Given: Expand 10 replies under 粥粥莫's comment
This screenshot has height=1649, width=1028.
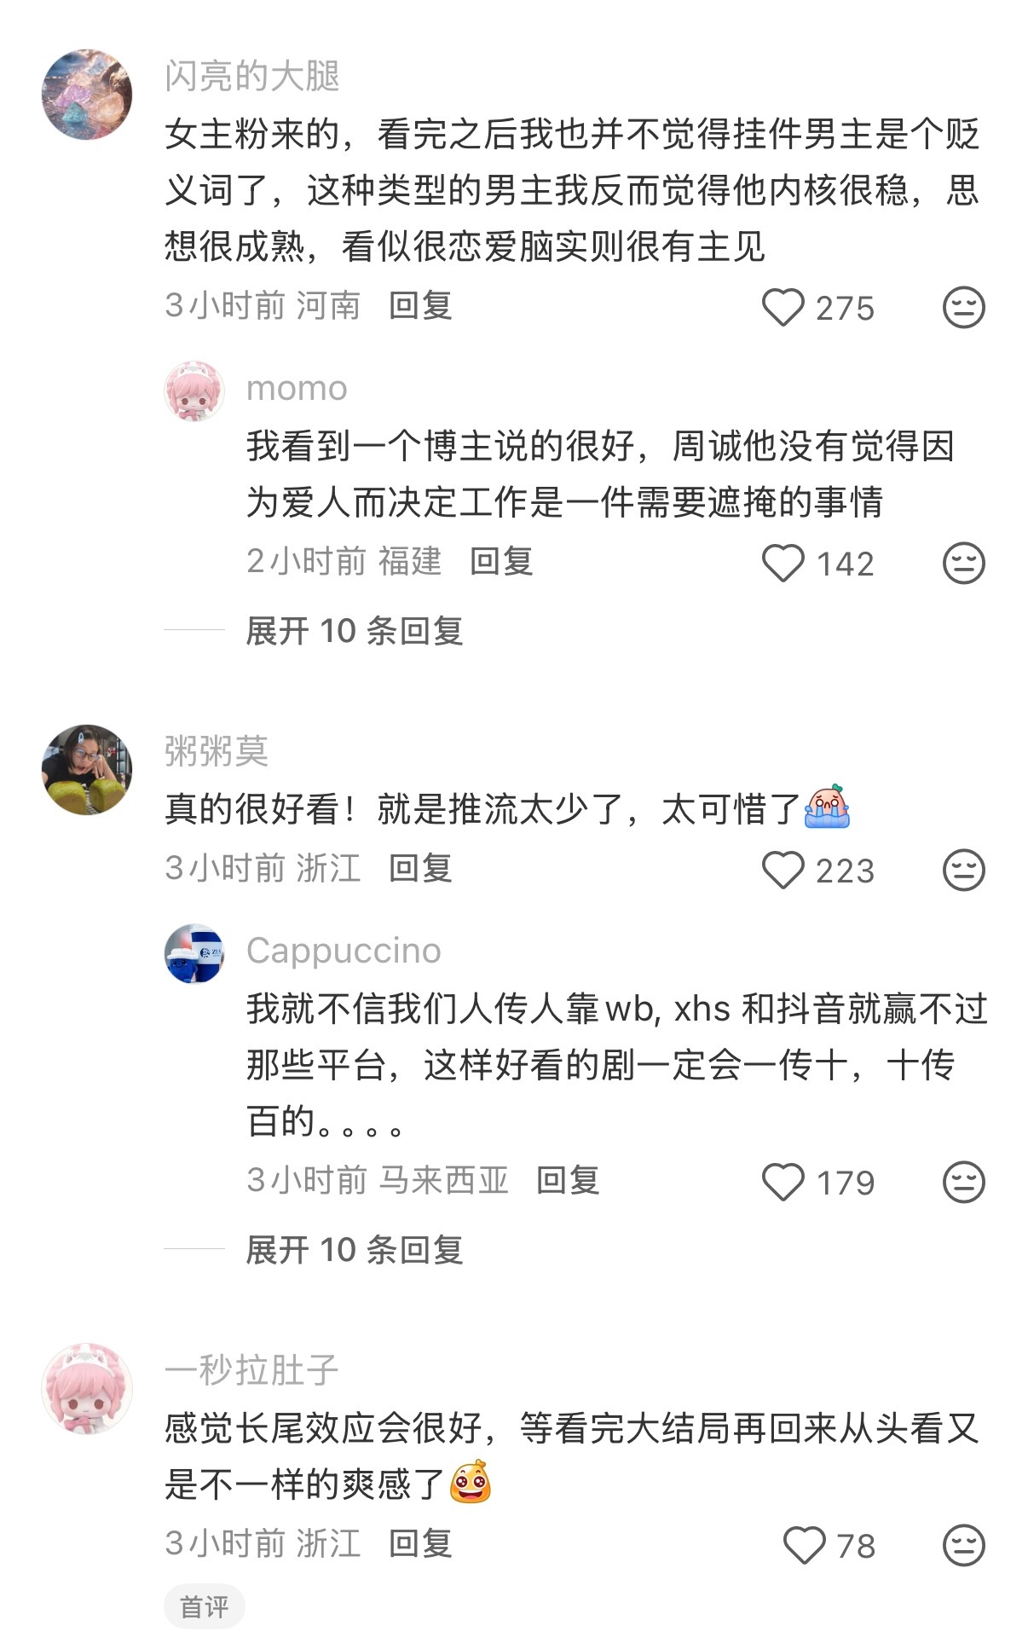Looking at the screenshot, I should click(x=355, y=1250).
